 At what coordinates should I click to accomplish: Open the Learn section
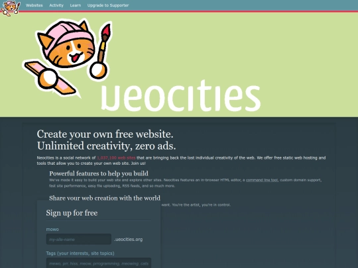click(76, 5)
